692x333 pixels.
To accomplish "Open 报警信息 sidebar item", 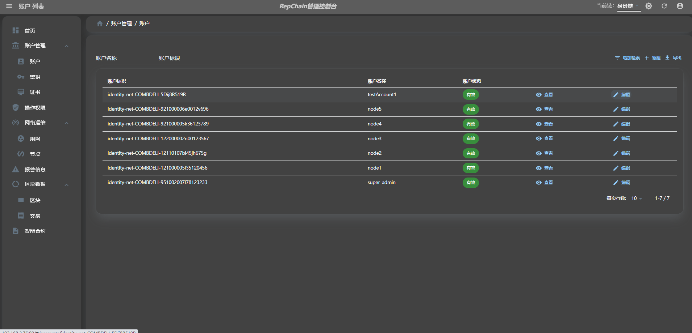I will point(35,170).
